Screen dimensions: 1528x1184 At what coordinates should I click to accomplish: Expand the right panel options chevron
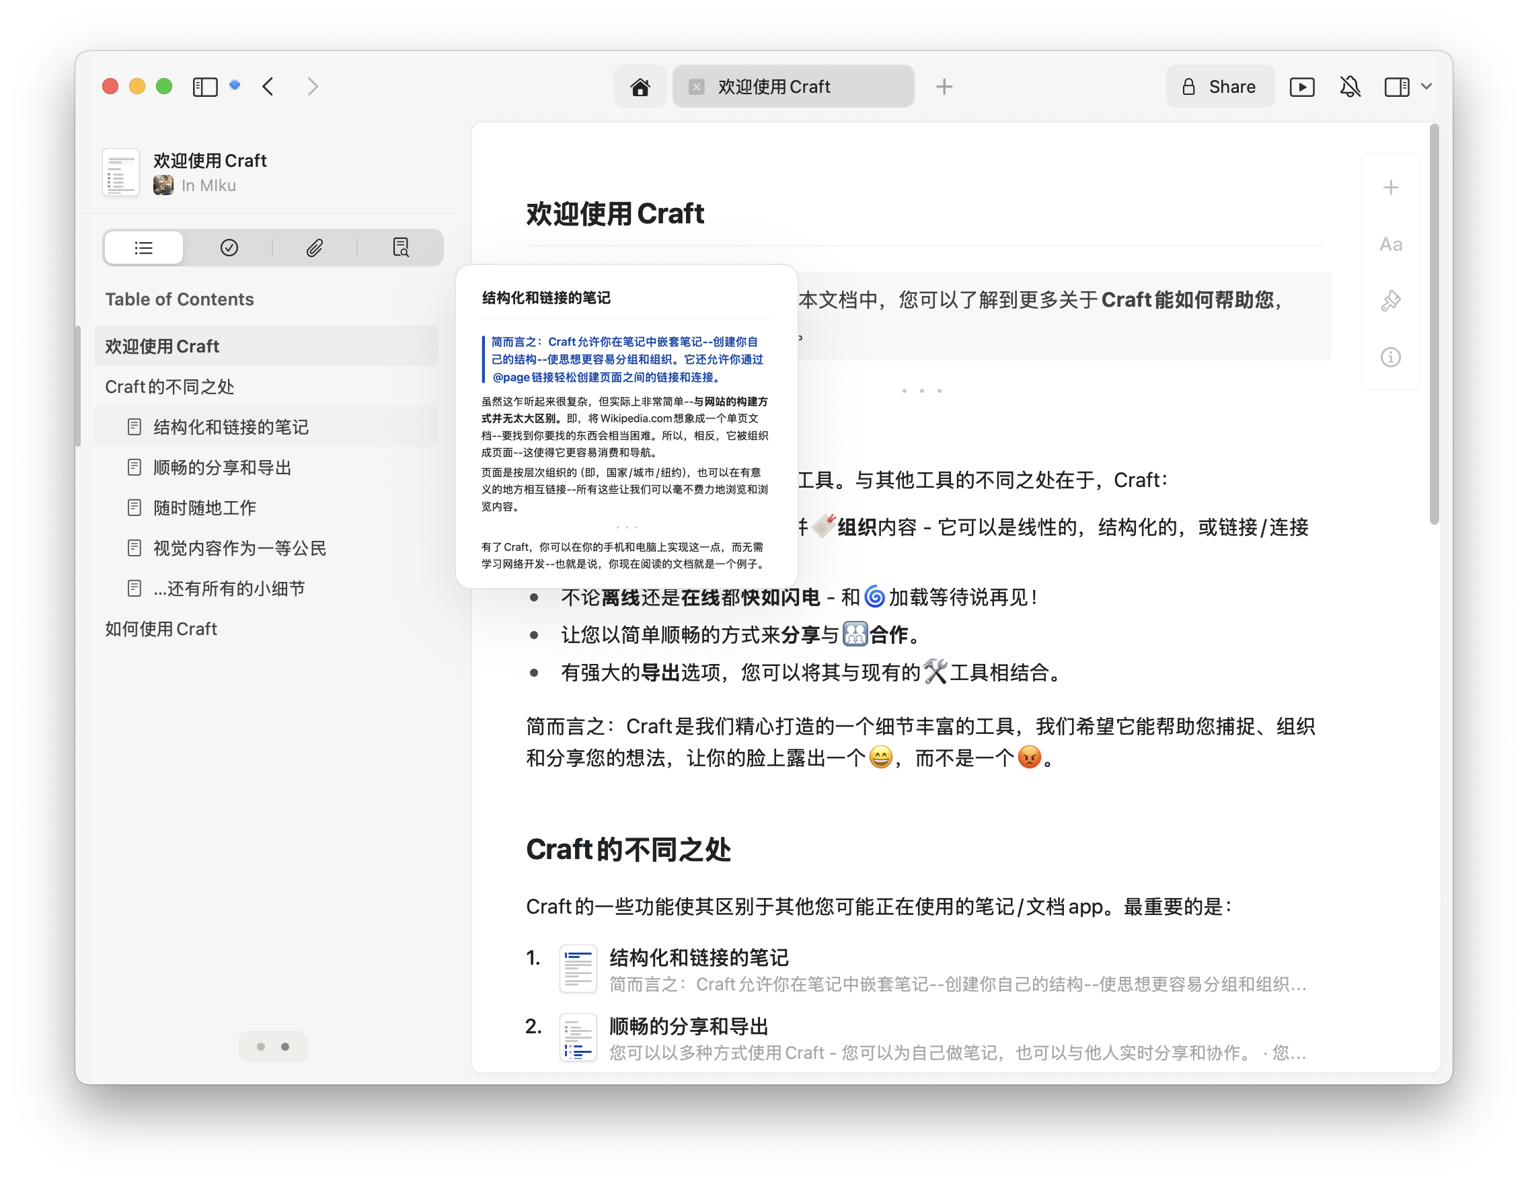click(x=1426, y=87)
